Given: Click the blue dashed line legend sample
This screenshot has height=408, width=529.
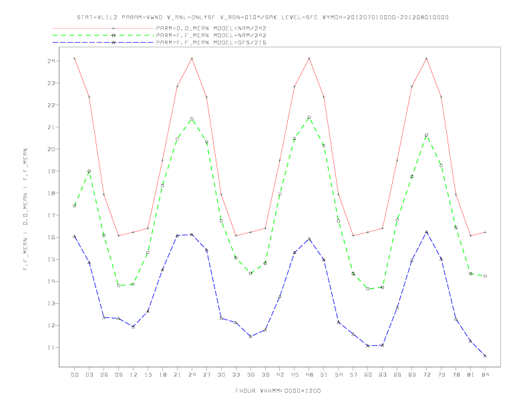Looking at the screenshot, I should [104, 43].
